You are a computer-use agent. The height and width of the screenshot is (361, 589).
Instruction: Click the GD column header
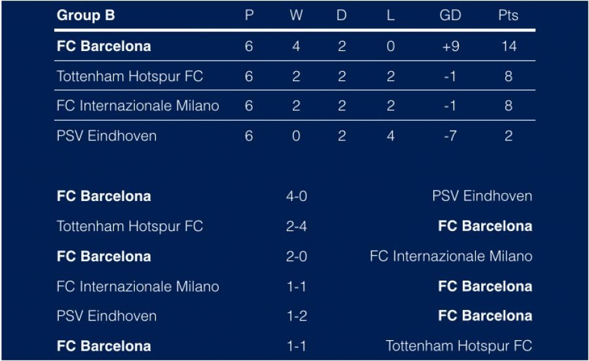coord(450,16)
